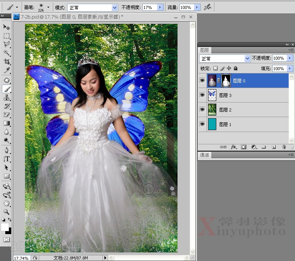Open the Layers panel options menu
295x261 pixels.
tap(291, 50)
